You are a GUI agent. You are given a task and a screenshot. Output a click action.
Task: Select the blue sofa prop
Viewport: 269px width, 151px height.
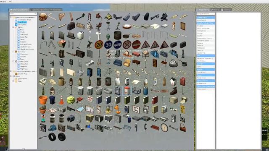118,63
